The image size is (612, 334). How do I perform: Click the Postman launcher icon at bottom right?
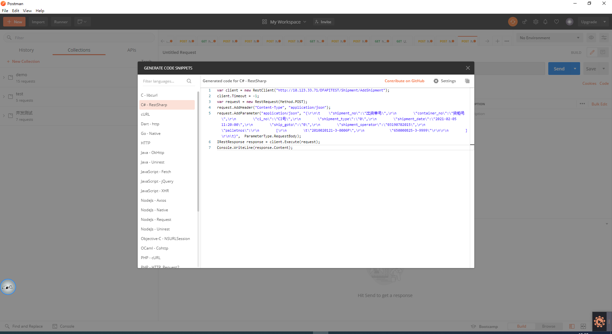click(x=600, y=322)
